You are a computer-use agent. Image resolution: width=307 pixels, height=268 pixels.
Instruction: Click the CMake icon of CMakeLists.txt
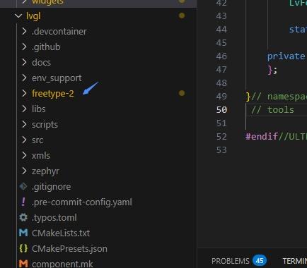23,233
